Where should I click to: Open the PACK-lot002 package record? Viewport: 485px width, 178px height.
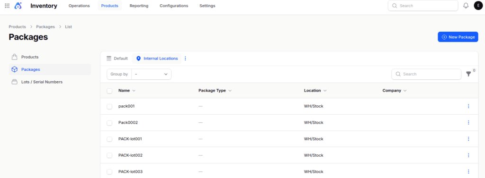tap(131, 155)
